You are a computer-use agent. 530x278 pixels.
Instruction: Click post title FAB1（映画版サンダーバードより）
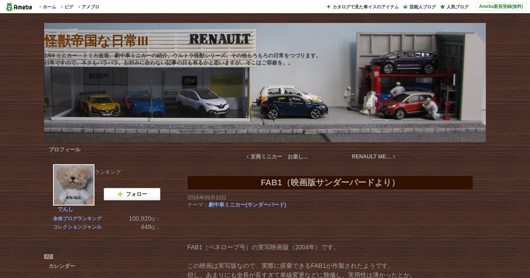pyautogui.click(x=330, y=183)
